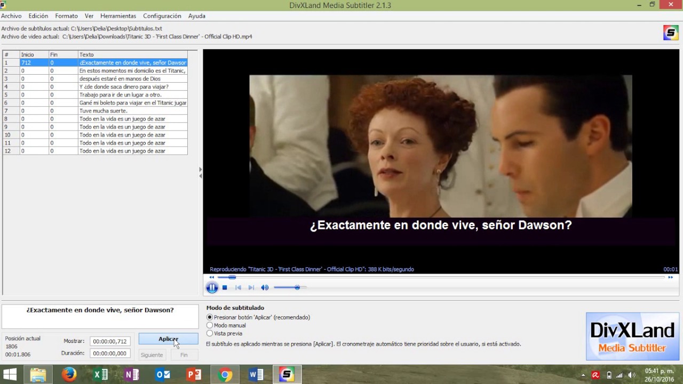The image size is (683, 384).
Task: Pause the video with the pause button
Action: (x=212, y=287)
